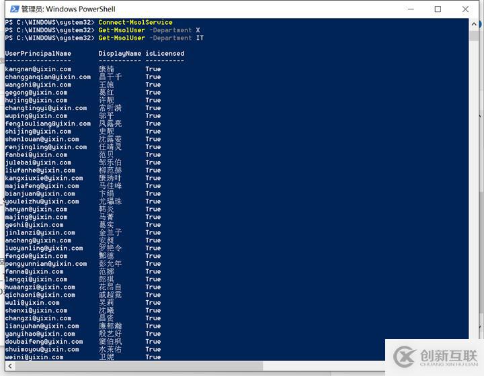The height and width of the screenshot is (376, 484).
Task: Click changtingyi@yixin.com entry
Action: pyautogui.click(x=46, y=108)
